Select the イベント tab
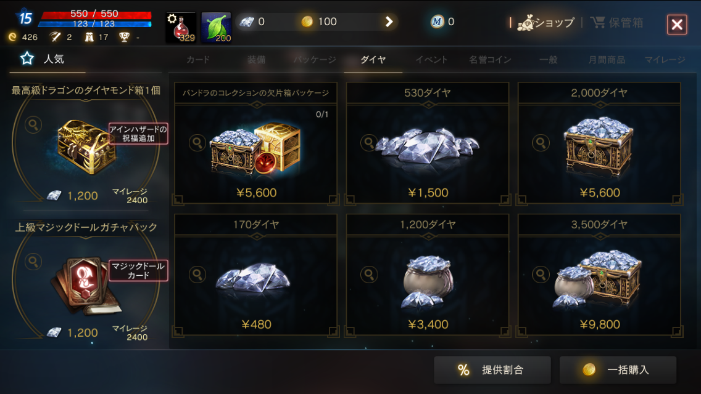The image size is (701, 394). [x=431, y=59]
